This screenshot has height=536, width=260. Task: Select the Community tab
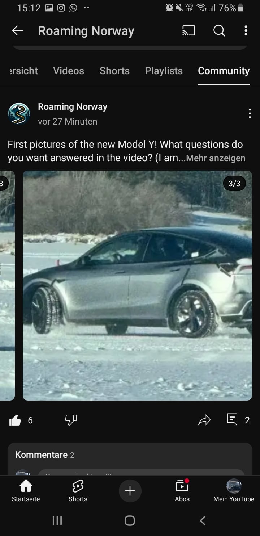click(224, 71)
